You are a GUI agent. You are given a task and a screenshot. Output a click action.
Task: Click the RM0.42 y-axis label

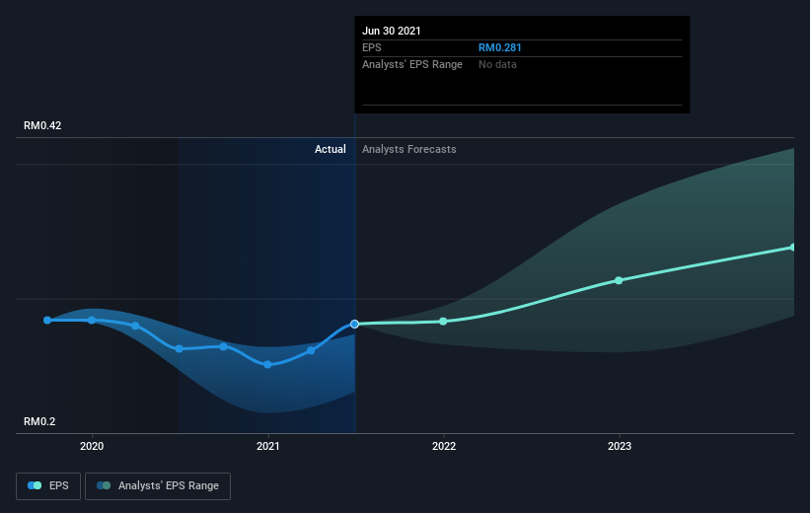point(42,125)
